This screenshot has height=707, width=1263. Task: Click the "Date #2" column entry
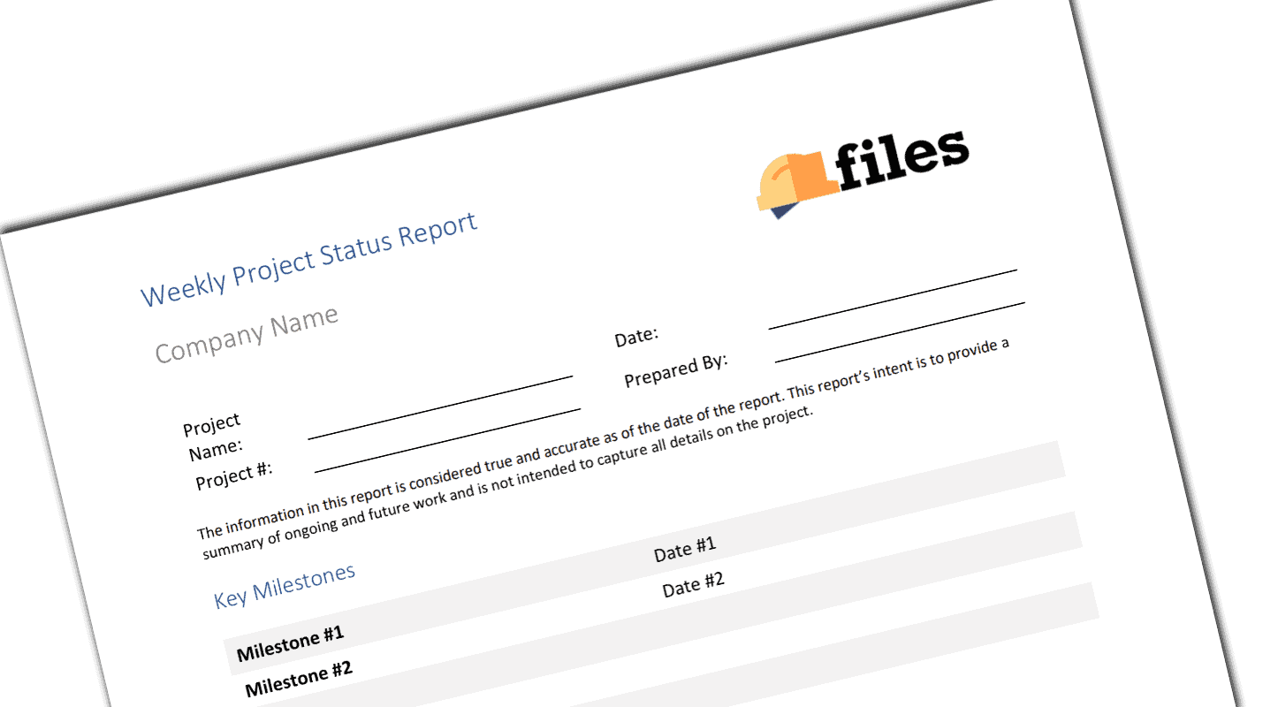coord(694,584)
